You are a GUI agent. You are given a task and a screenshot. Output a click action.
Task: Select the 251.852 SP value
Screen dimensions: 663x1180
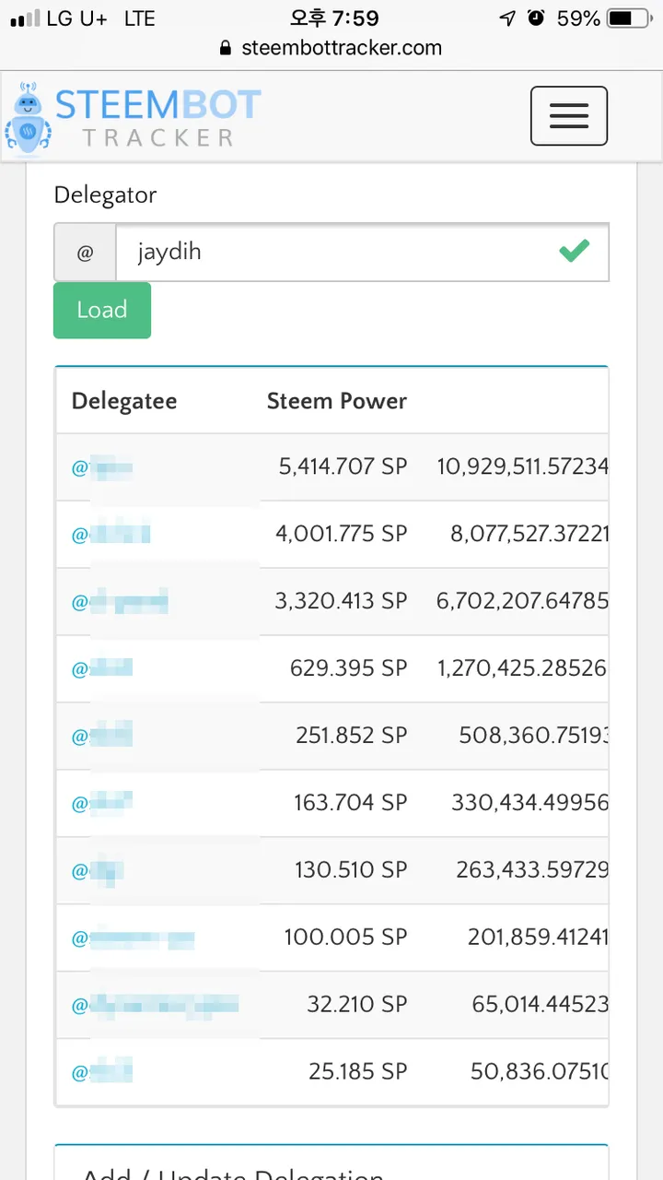351,736
